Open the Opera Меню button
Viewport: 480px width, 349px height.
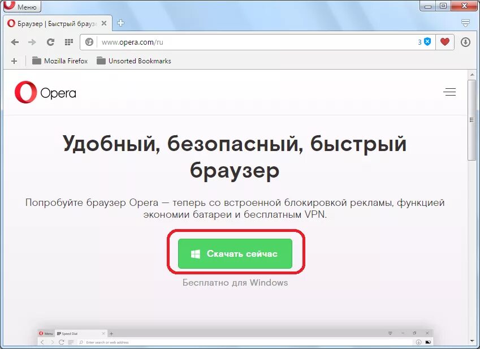click(22, 6)
